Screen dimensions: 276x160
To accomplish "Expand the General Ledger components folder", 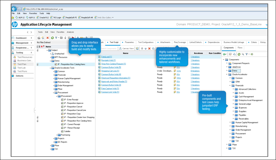I will 233,104.
